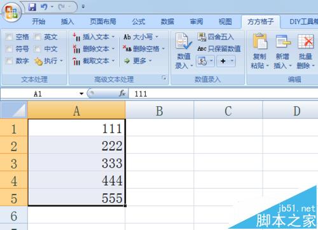Expand the 插入文本 dropdown arrow
318x230 pixels.
coord(113,37)
